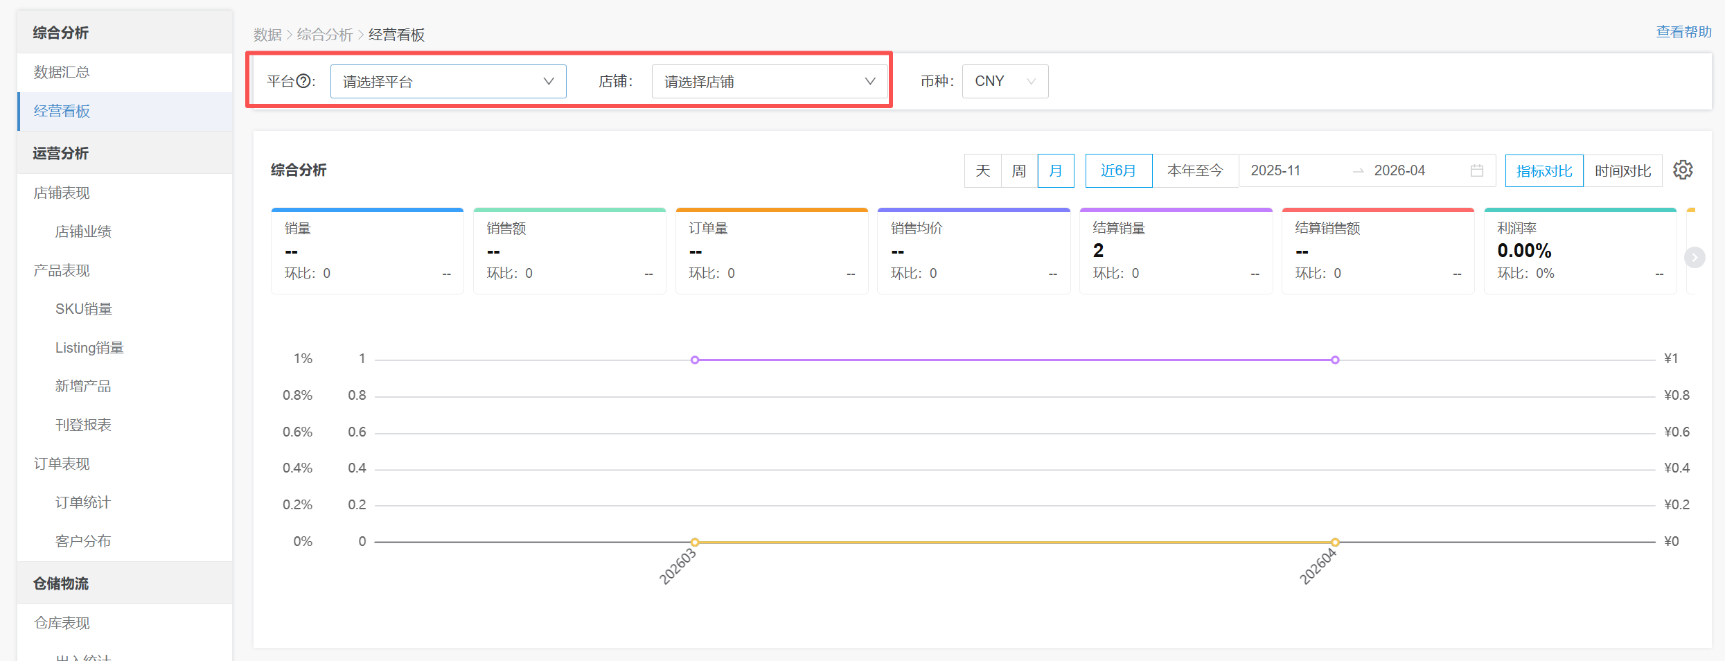The width and height of the screenshot is (1725, 661).
Task: Click the start date field 2025-11
Action: [x=1275, y=170]
